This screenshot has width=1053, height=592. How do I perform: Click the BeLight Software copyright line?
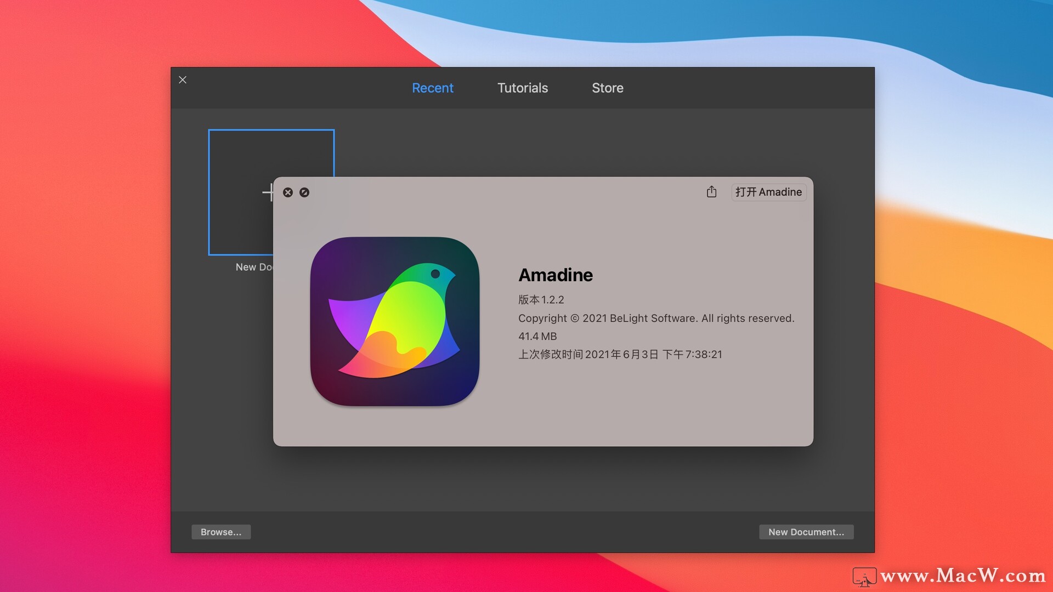(x=656, y=318)
